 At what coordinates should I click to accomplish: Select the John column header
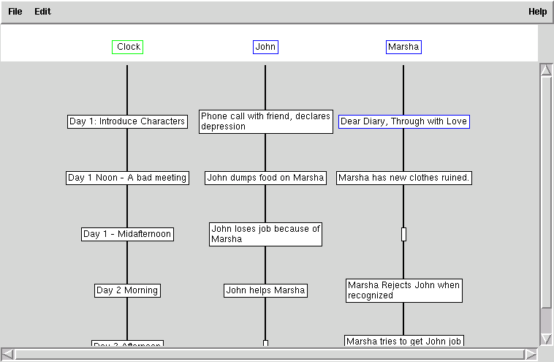[265, 47]
